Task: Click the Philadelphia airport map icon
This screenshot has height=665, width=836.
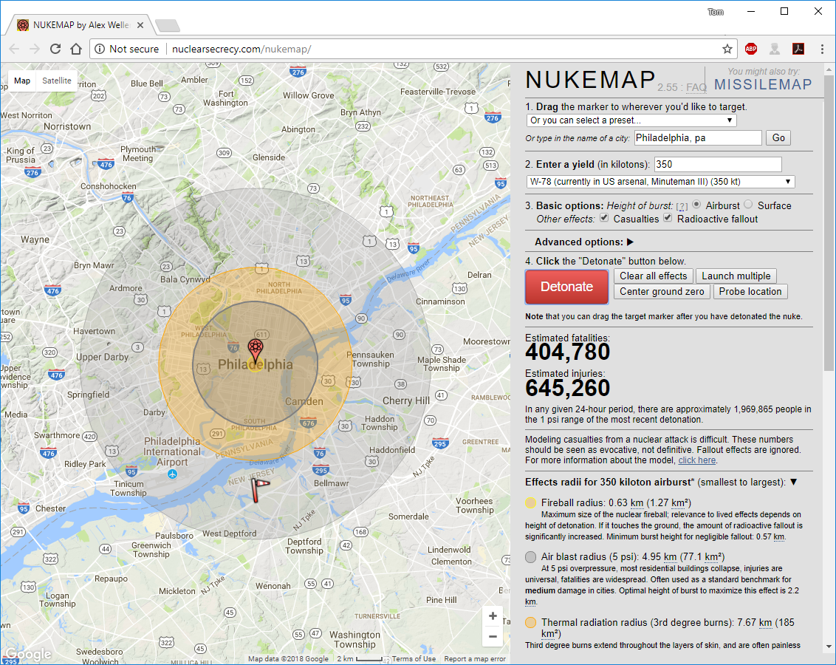Action: pos(172,474)
